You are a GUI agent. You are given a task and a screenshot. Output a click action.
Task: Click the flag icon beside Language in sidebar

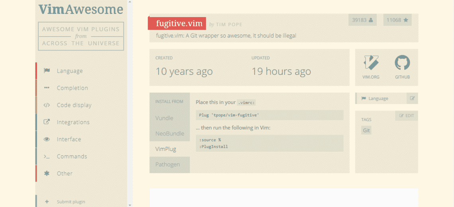point(47,71)
